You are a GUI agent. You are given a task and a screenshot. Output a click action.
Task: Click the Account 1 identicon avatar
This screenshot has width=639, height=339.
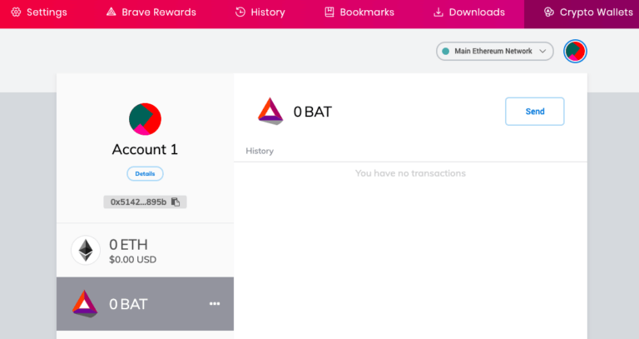tap(145, 119)
